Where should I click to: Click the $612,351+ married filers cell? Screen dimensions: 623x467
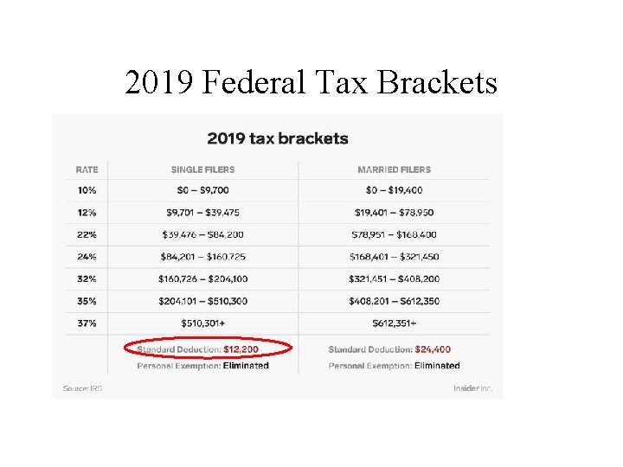point(394,323)
